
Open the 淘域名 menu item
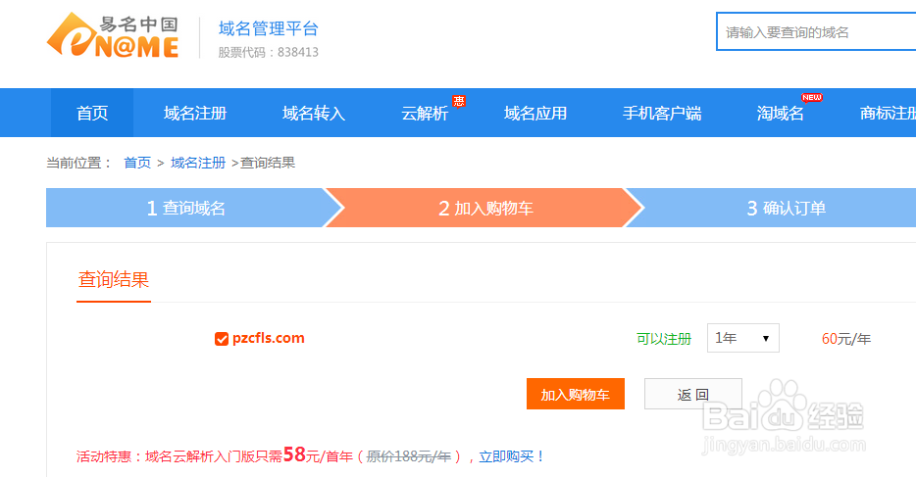coord(781,113)
